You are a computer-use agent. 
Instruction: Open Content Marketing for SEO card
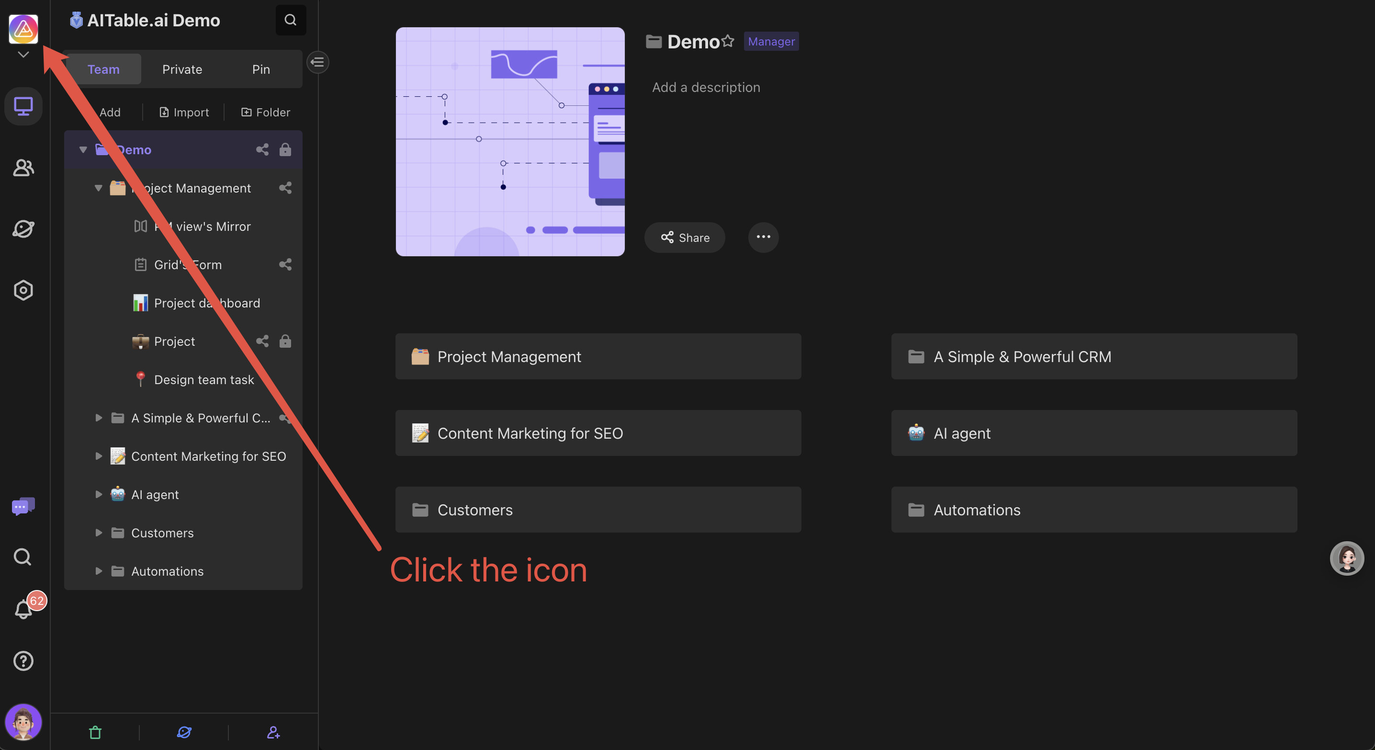(x=598, y=433)
